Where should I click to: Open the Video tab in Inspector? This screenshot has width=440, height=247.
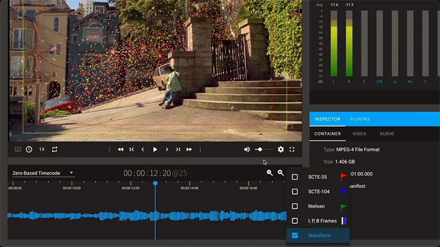coord(359,133)
